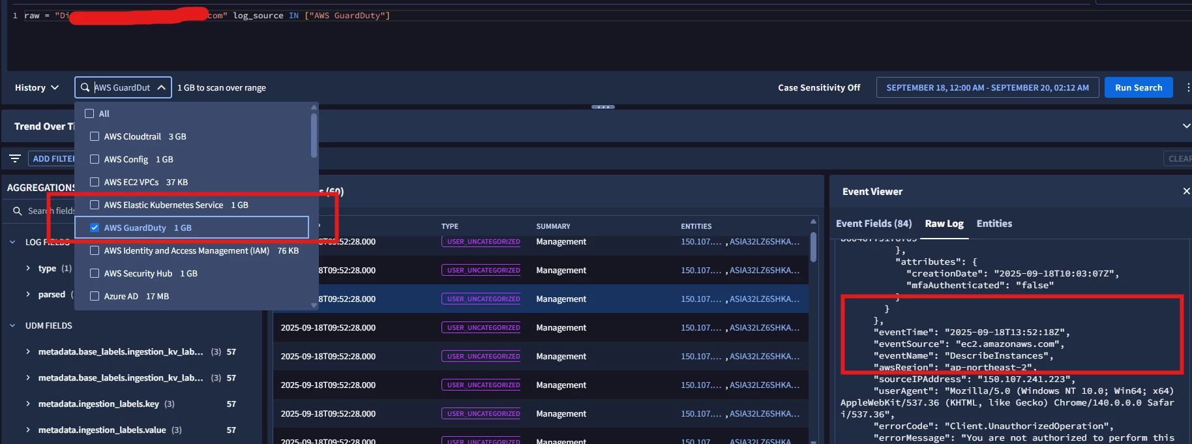Check the AWS Cloudtrail checkbox

tap(95, 136)
